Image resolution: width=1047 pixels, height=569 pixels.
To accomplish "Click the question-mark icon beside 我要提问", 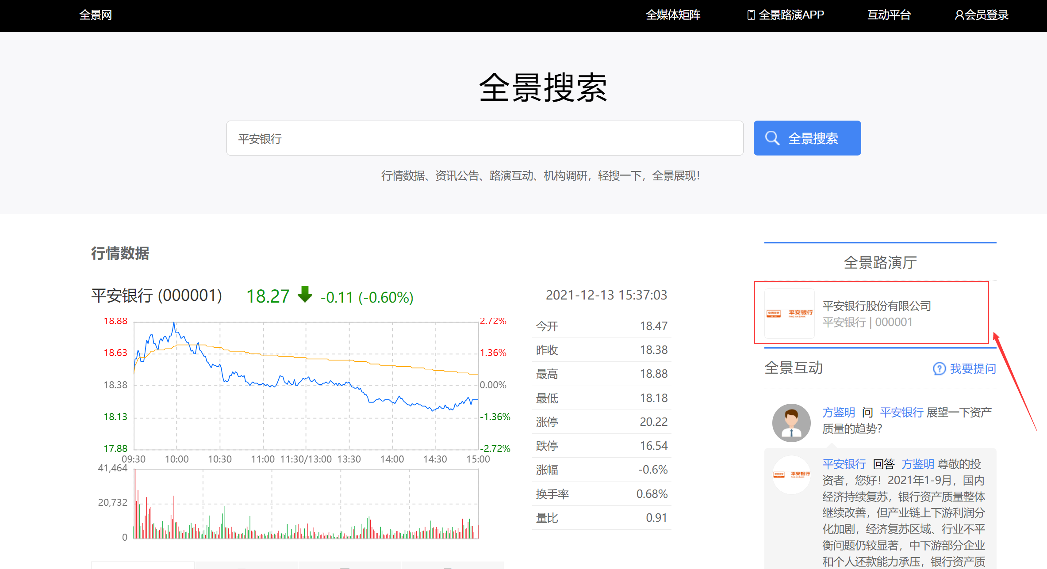I will (x=939, y=368).
